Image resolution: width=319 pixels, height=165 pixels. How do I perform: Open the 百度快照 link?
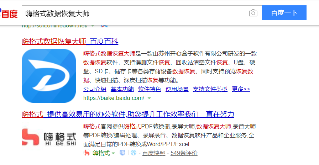[x=153, y=153]
